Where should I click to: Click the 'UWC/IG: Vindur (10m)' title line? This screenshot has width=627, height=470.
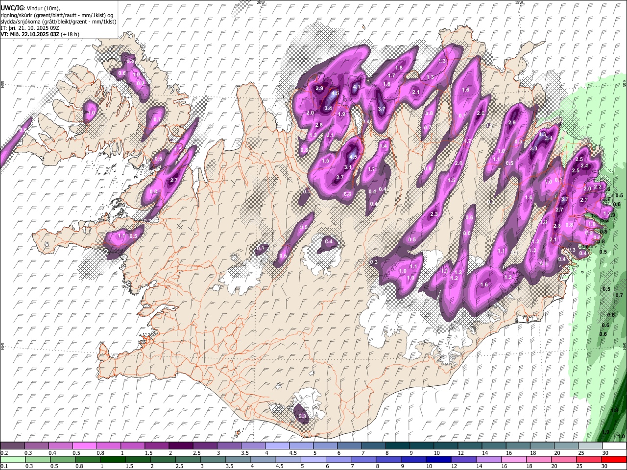(x=30, y=8)
